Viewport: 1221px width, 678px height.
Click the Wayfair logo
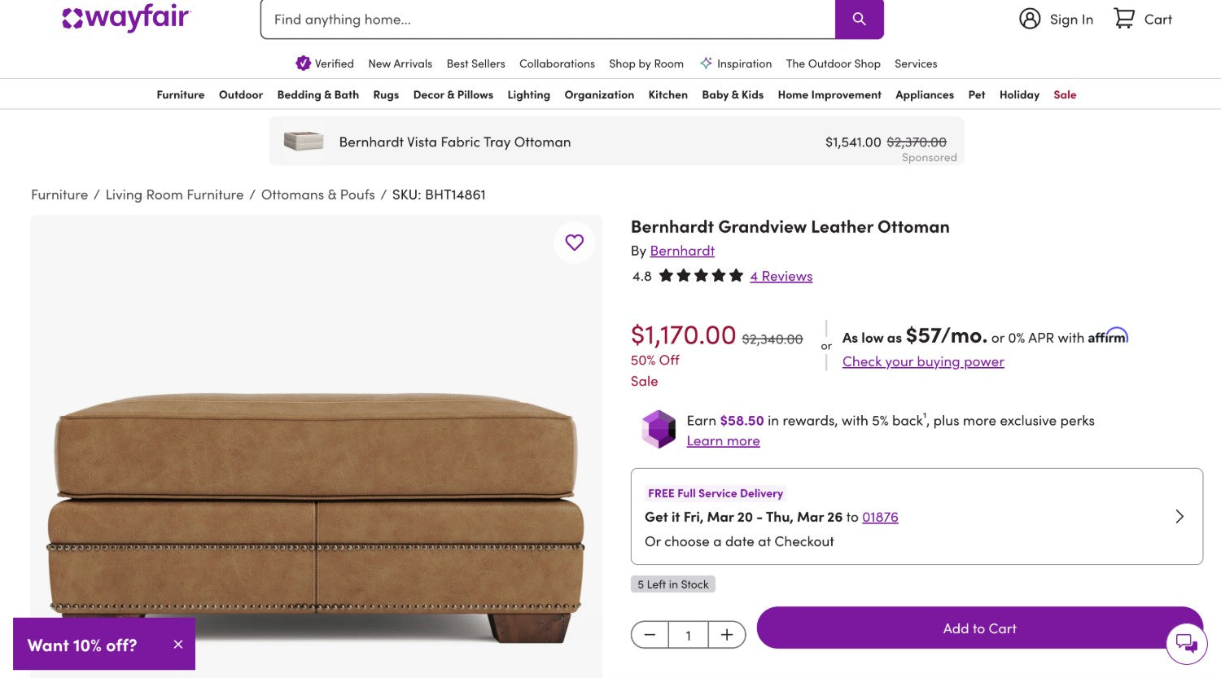(x=126, y=18)
